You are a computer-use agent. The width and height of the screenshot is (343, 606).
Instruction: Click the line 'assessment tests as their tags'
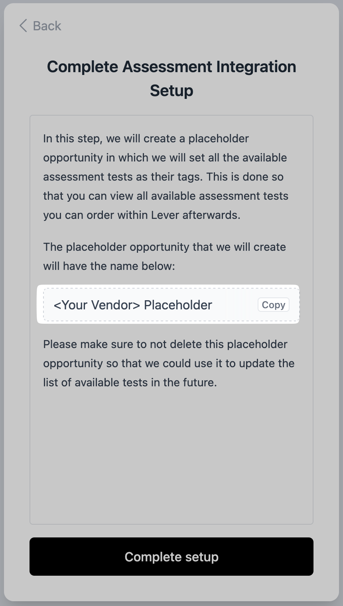tap(163, 177)
